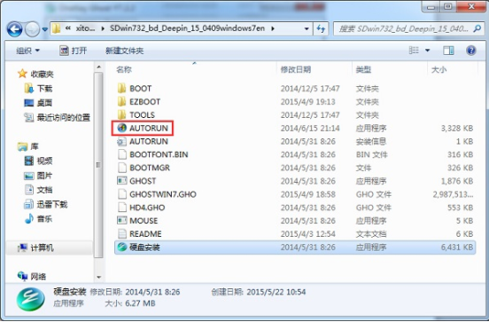489x322 pixels.
Task: Click the large 硬盘安装 icon in details pane
Action: [x=30, y=299]
